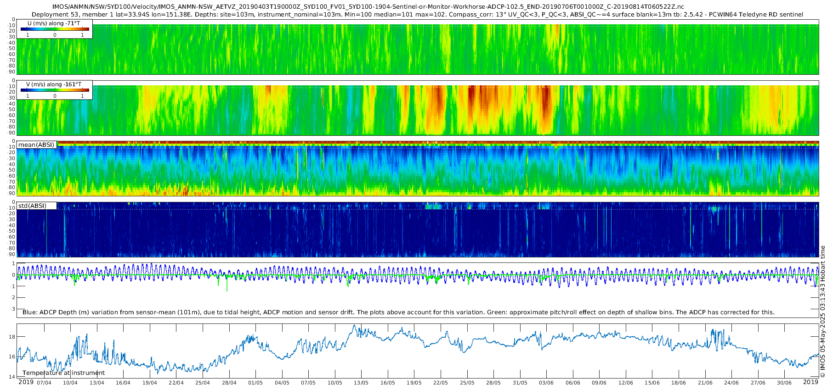The image size is (827, 390).
Task: Click the 21/06 date tick label
Action: coord(705,383)
